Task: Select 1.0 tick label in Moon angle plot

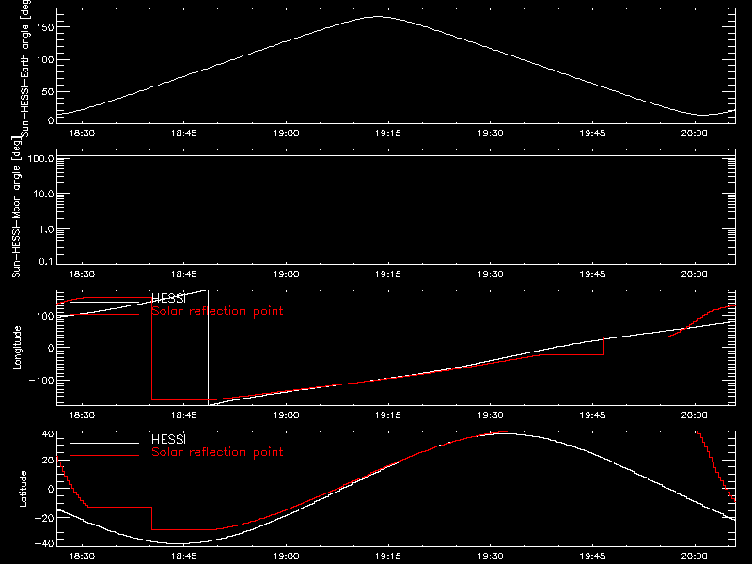Action: pos(46,229)
